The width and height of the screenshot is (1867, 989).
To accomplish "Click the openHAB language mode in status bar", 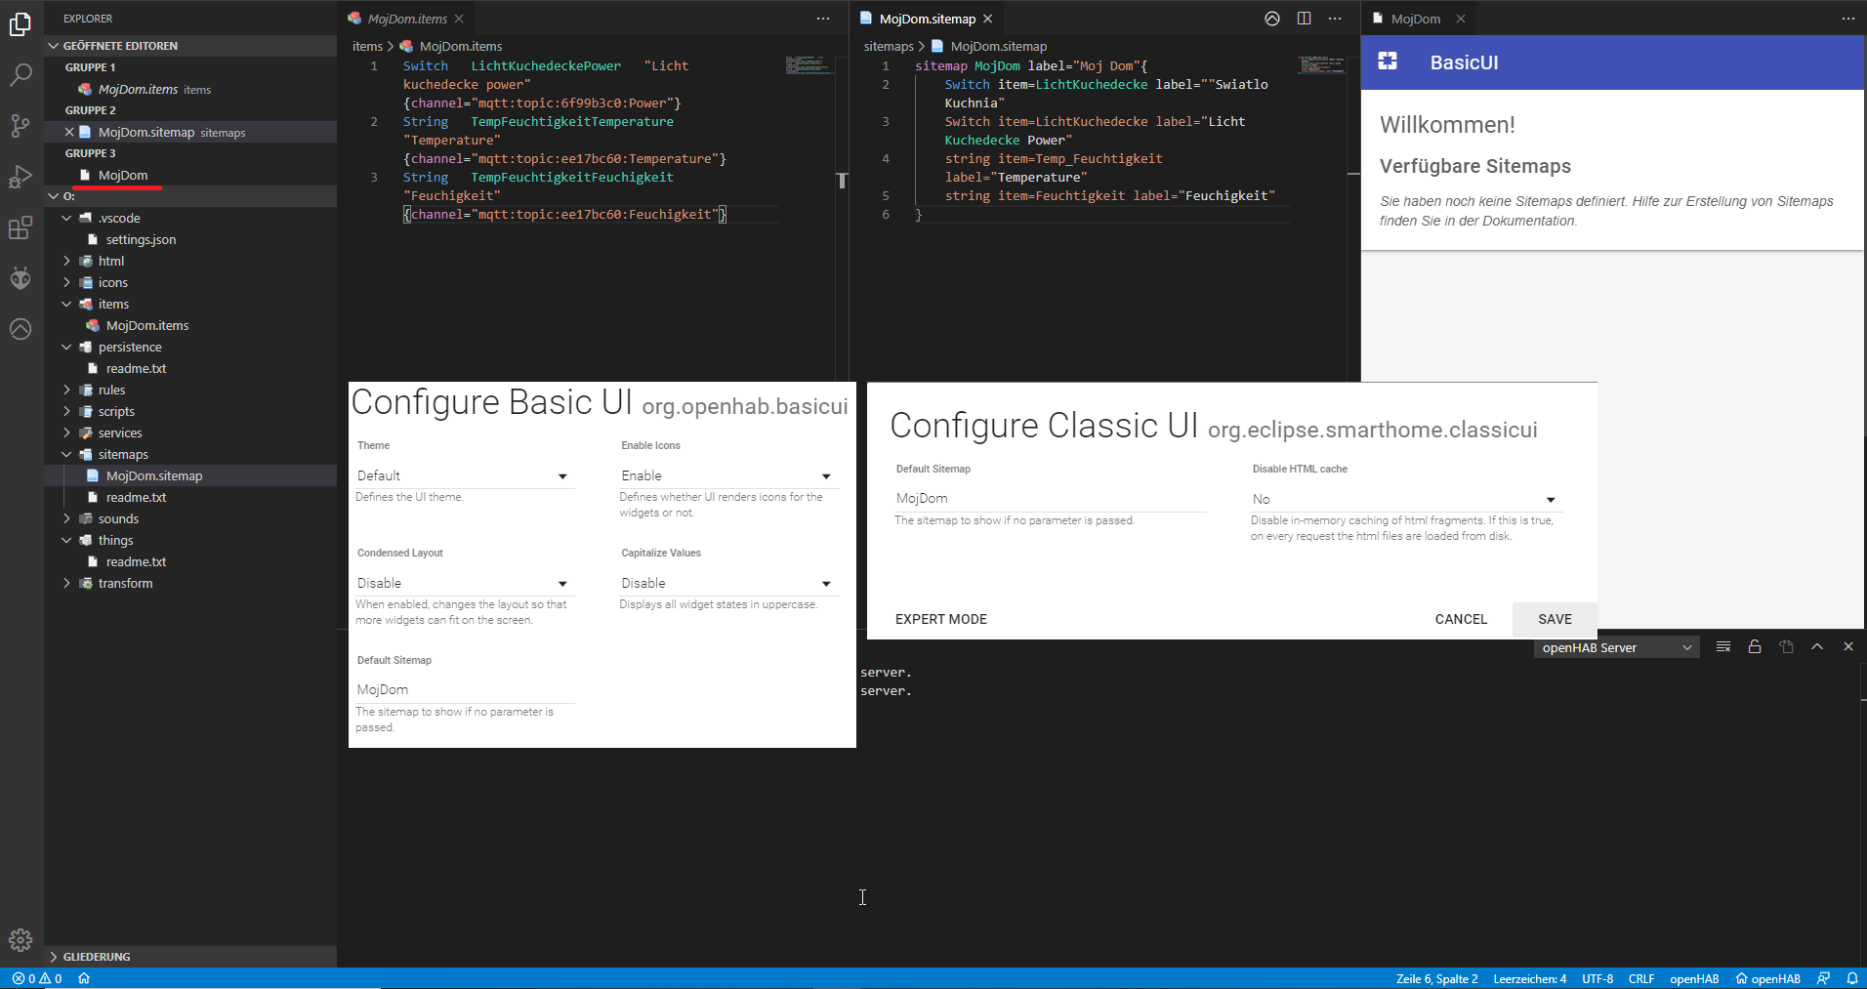I will (x=1694, y=978).
